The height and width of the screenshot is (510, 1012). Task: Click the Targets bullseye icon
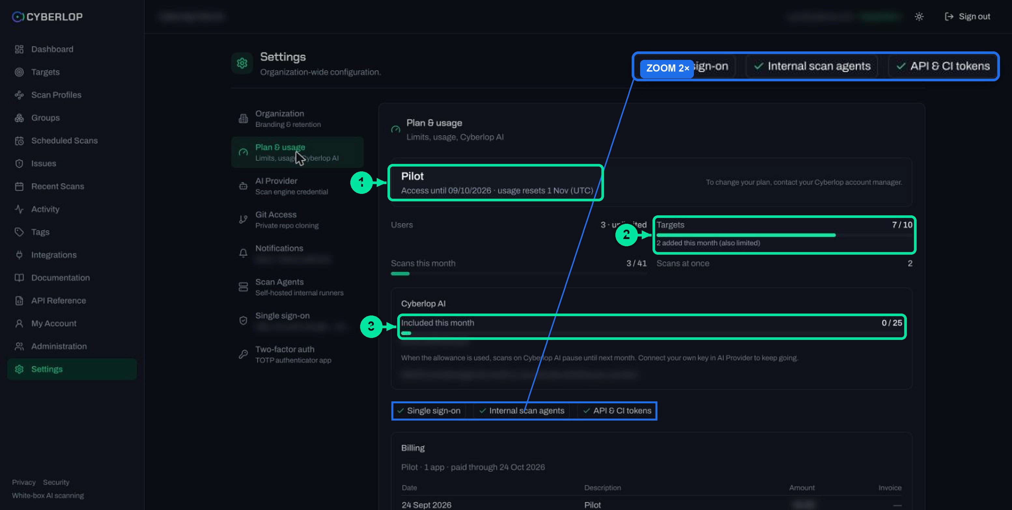pyautogui.click(x=19, y=72)
